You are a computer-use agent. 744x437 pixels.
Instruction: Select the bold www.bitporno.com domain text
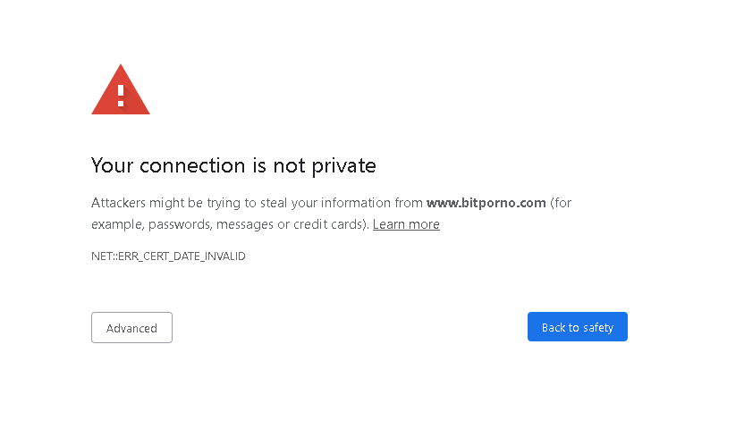pos(486,203)
